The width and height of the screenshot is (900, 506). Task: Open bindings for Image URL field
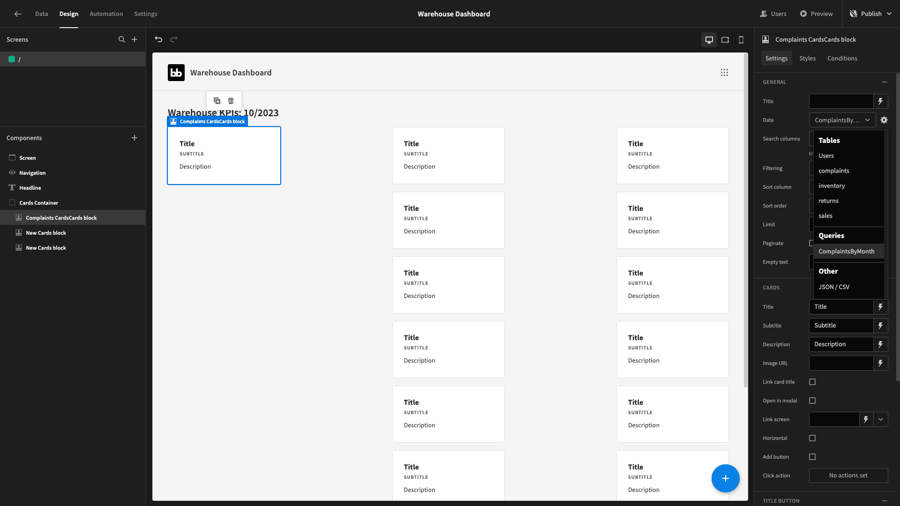point(881,363)
